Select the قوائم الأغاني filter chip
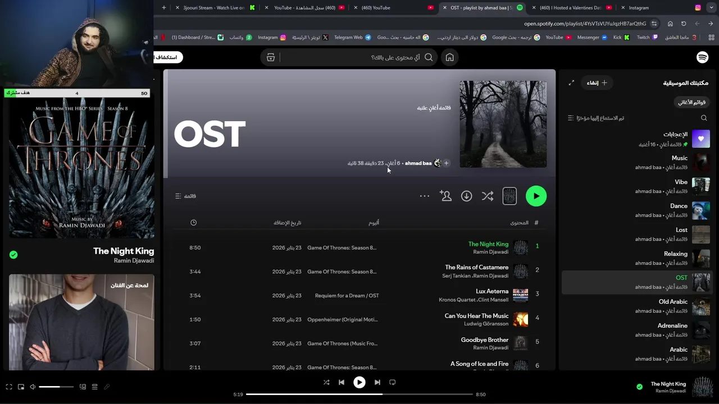The width and height of the screenshot is (719, 404). 691,102
